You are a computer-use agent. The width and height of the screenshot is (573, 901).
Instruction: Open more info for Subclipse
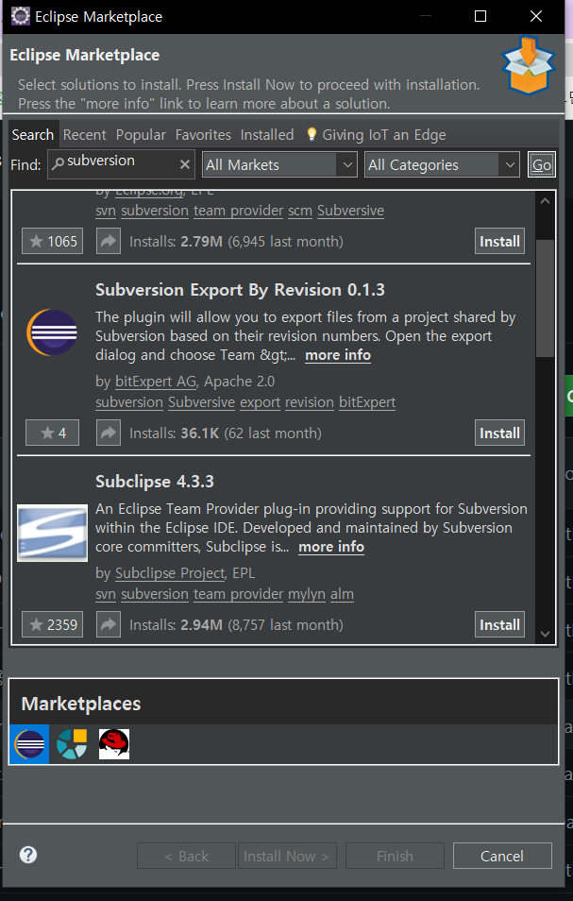331,547
